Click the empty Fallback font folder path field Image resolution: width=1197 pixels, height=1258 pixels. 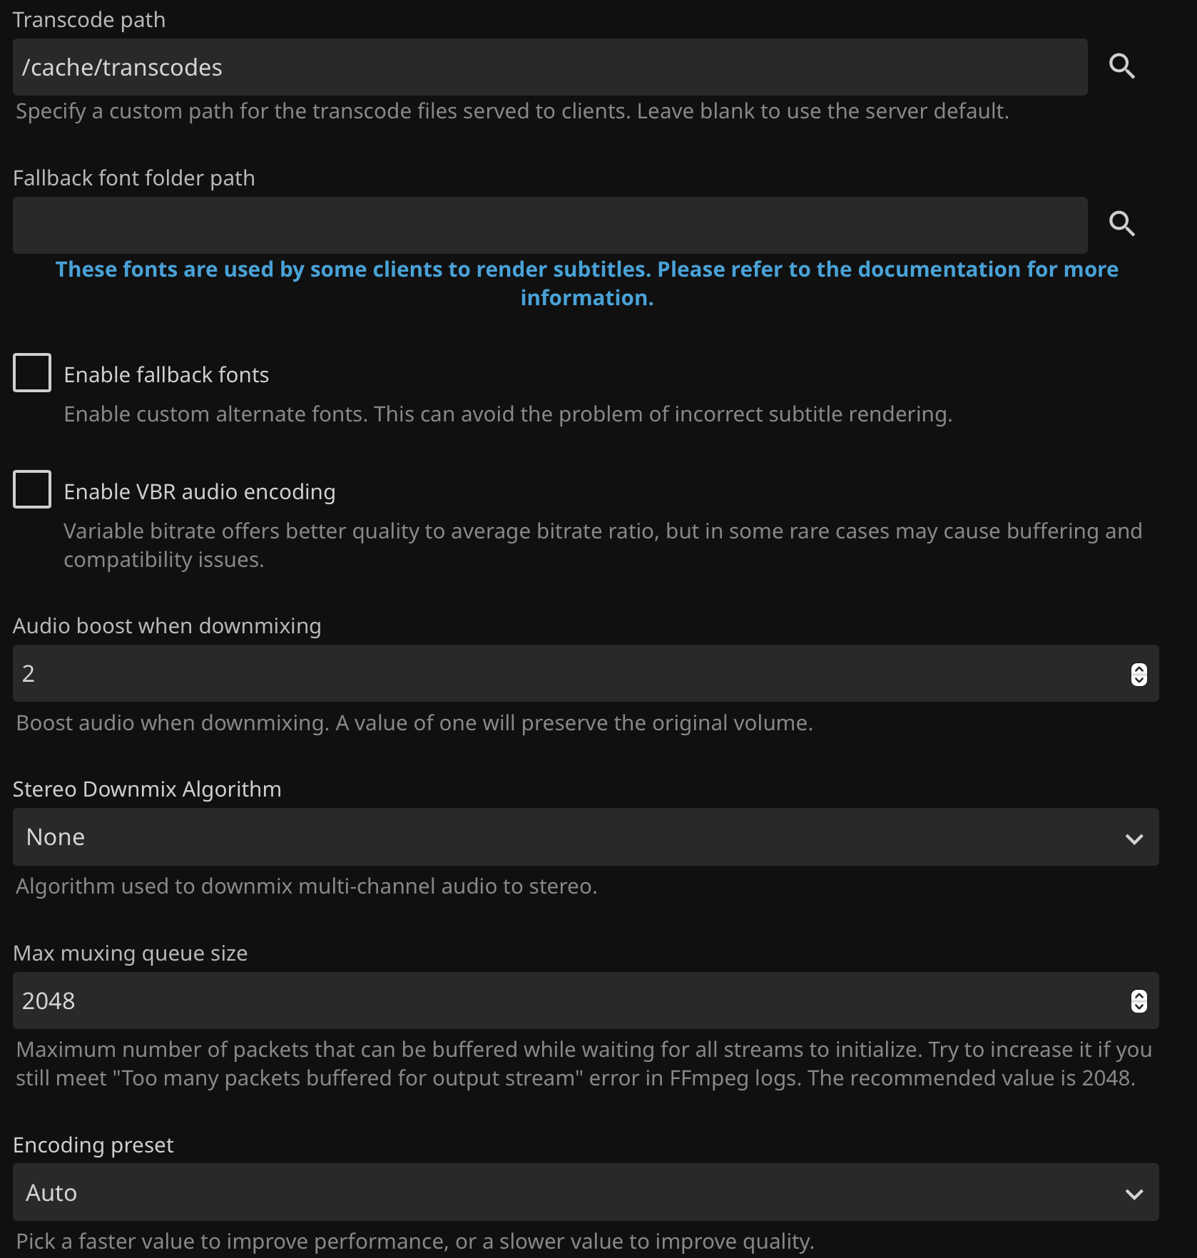[x=549, y=226]
